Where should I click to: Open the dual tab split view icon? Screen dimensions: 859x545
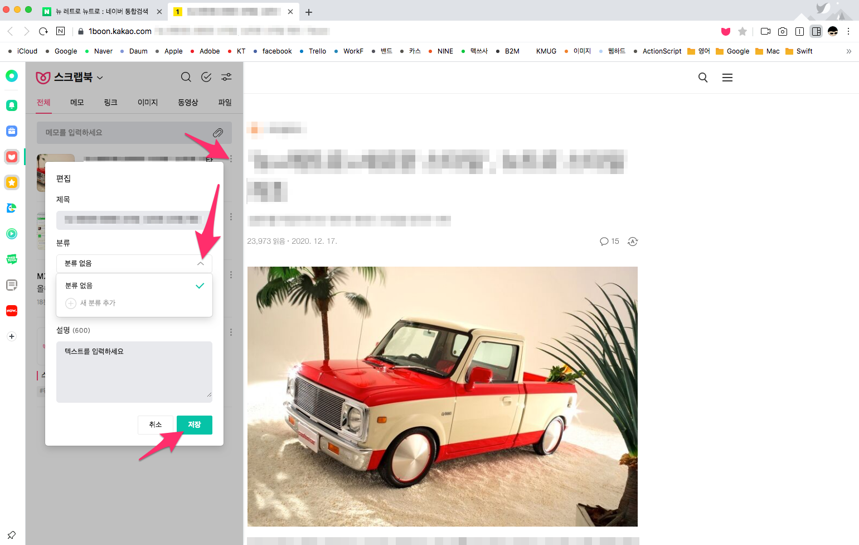[799, 31]
